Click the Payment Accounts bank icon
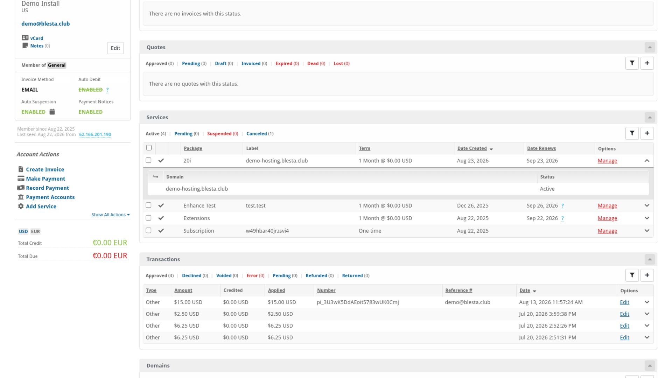The image size is (672, 378). 21,197
